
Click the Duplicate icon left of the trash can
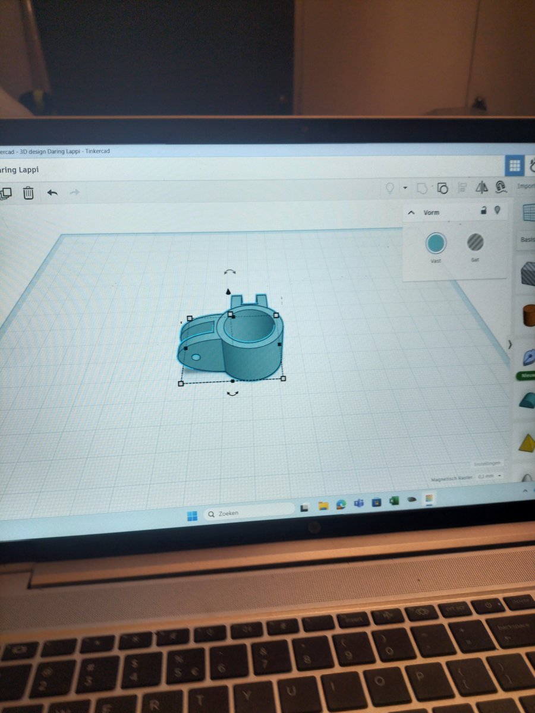(5, 193)
